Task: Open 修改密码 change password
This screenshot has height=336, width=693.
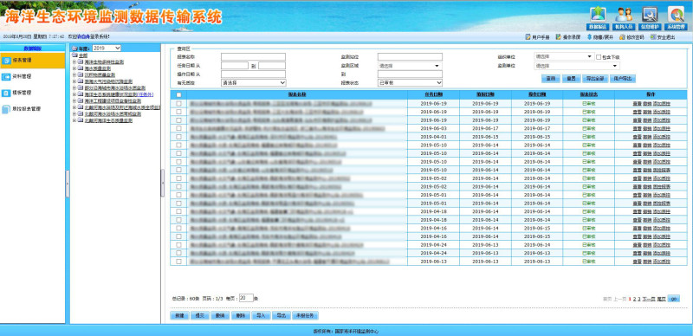Action: coord(631,37)
